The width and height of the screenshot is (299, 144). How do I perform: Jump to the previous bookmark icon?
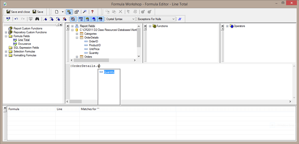click(58, 19)
